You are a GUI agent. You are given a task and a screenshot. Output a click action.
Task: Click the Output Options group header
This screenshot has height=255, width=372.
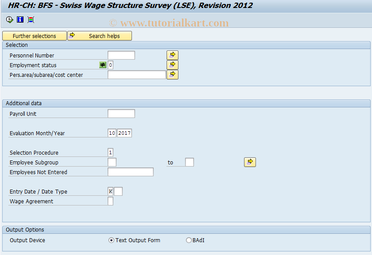point(25,230)
